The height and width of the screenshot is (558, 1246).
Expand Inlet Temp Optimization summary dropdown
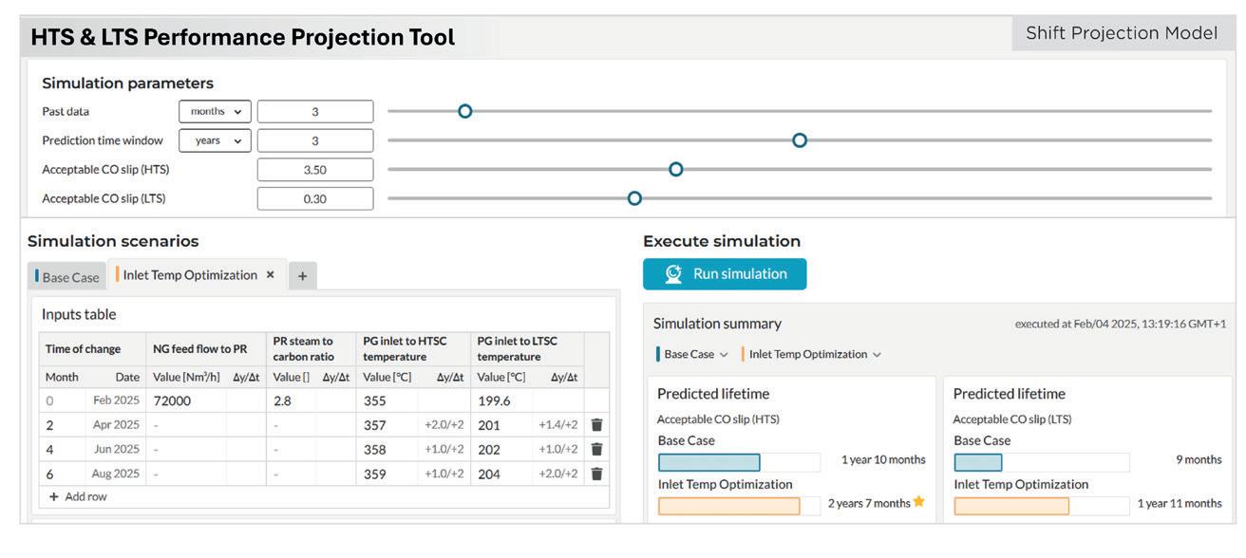click(876, 355)
